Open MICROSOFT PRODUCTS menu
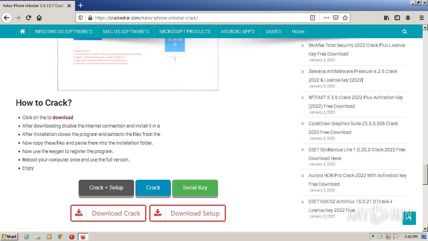Image resolution: width=428 pixels, height=241 pixels. coord(185,31)
